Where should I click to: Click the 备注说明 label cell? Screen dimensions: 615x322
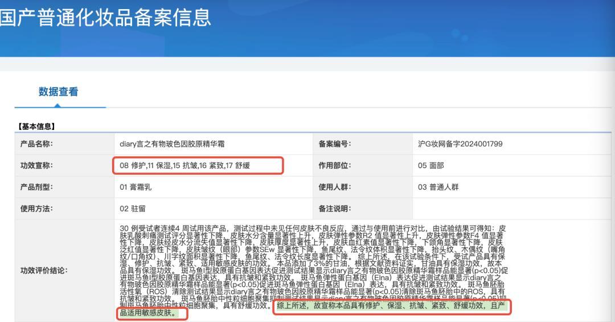point(334,209)
